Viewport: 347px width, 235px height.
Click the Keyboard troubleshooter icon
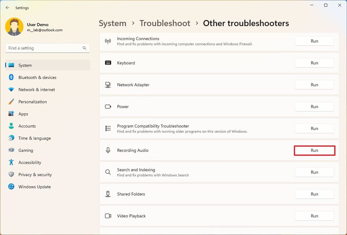pyautogui.click(x=107, y=63)
